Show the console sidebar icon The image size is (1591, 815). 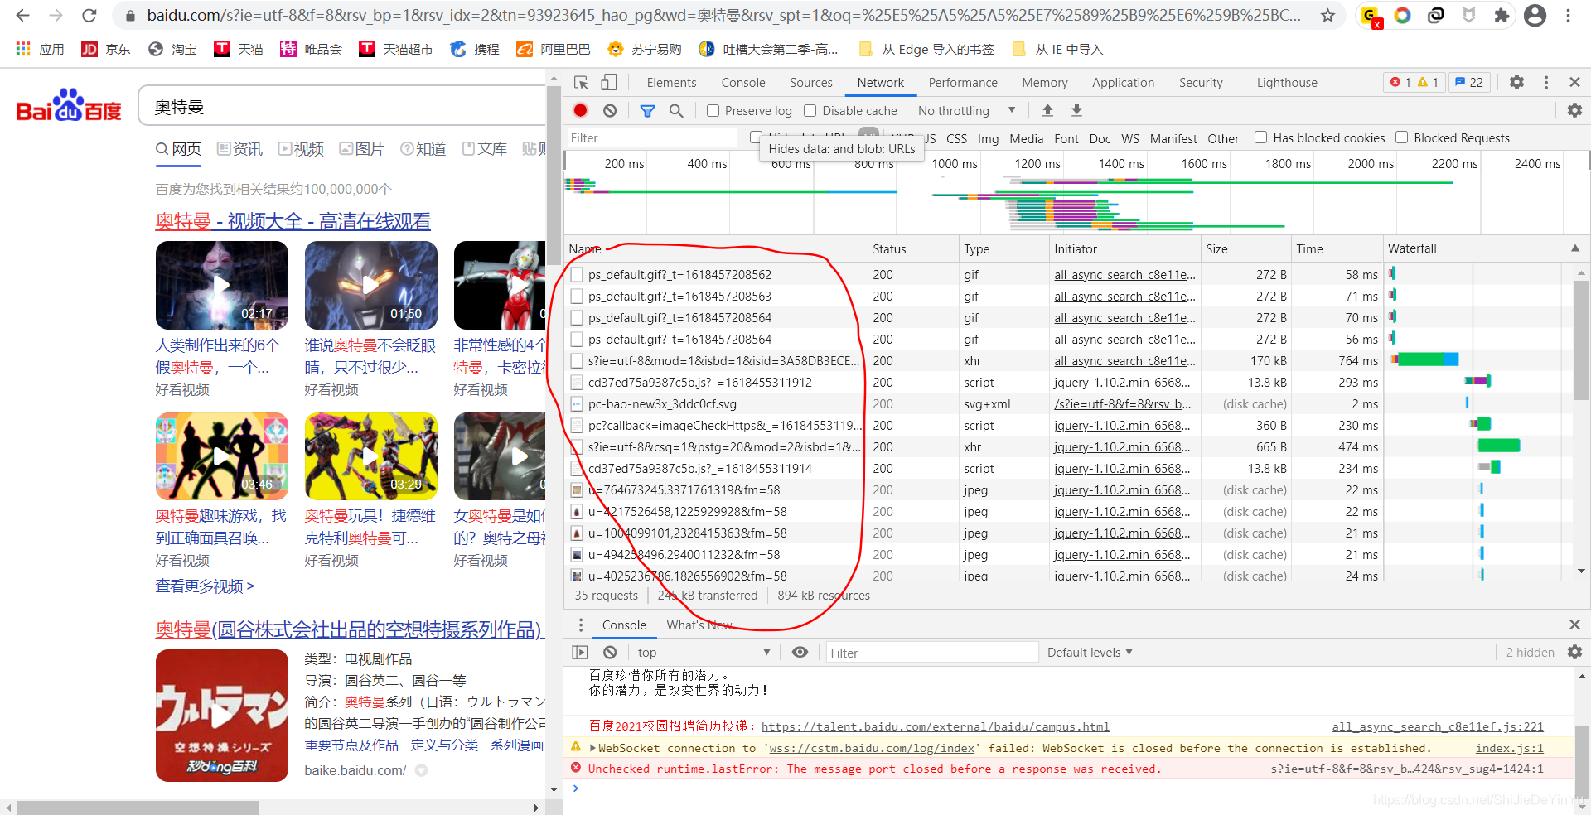point(580,653)
